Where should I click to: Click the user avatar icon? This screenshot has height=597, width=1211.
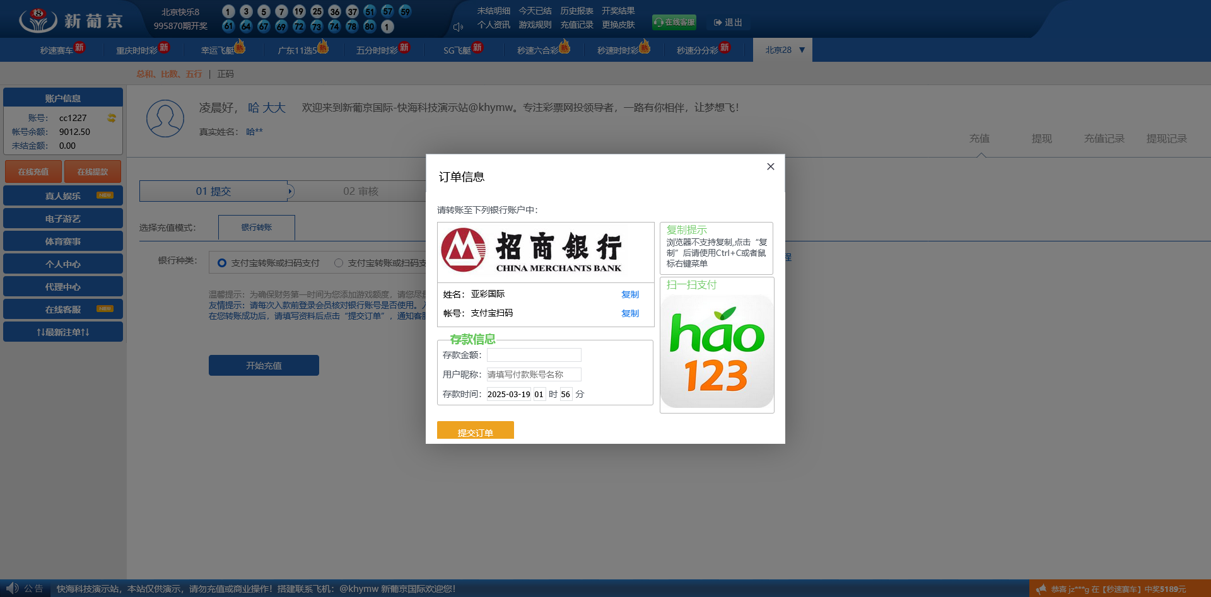(x=165, y=119)
